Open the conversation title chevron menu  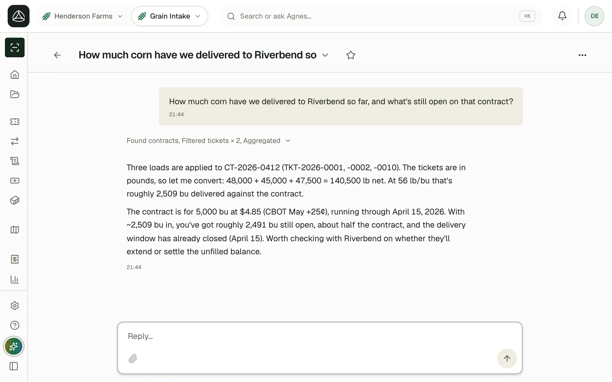(x=325, y=55)
